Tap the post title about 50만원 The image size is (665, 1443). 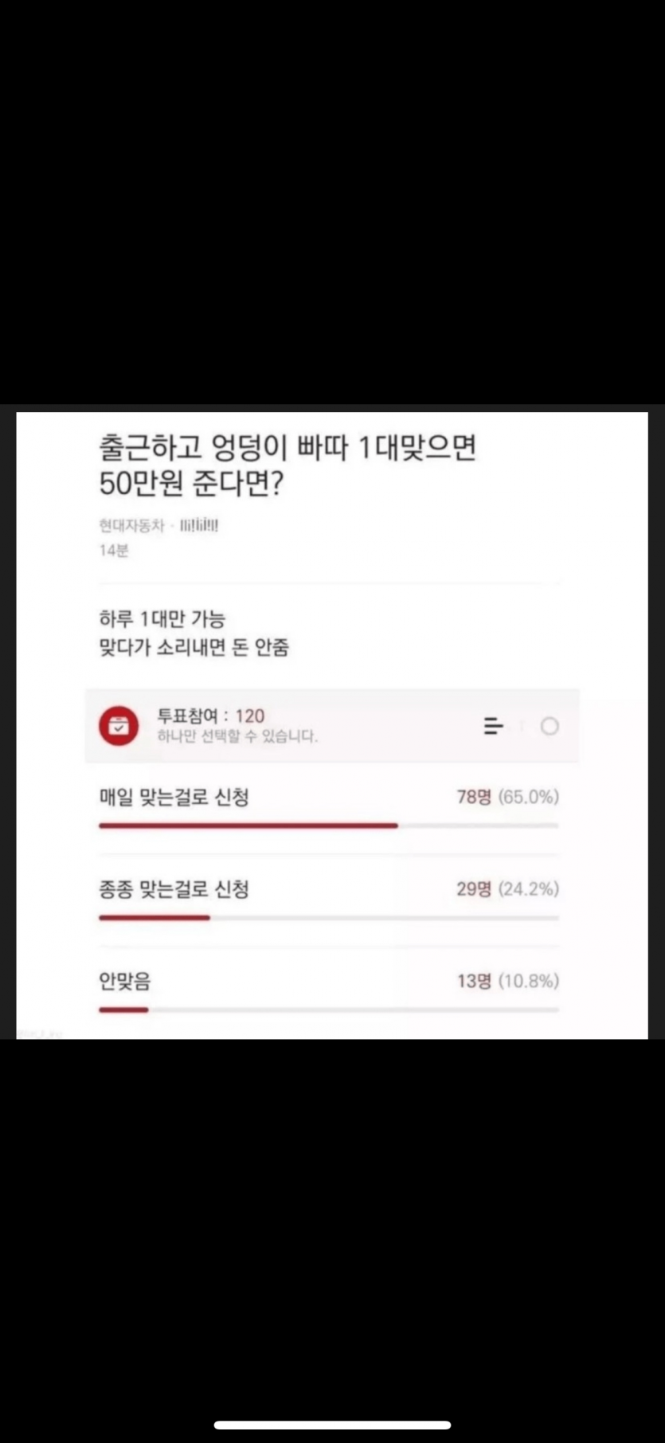(x=287, y=465)
